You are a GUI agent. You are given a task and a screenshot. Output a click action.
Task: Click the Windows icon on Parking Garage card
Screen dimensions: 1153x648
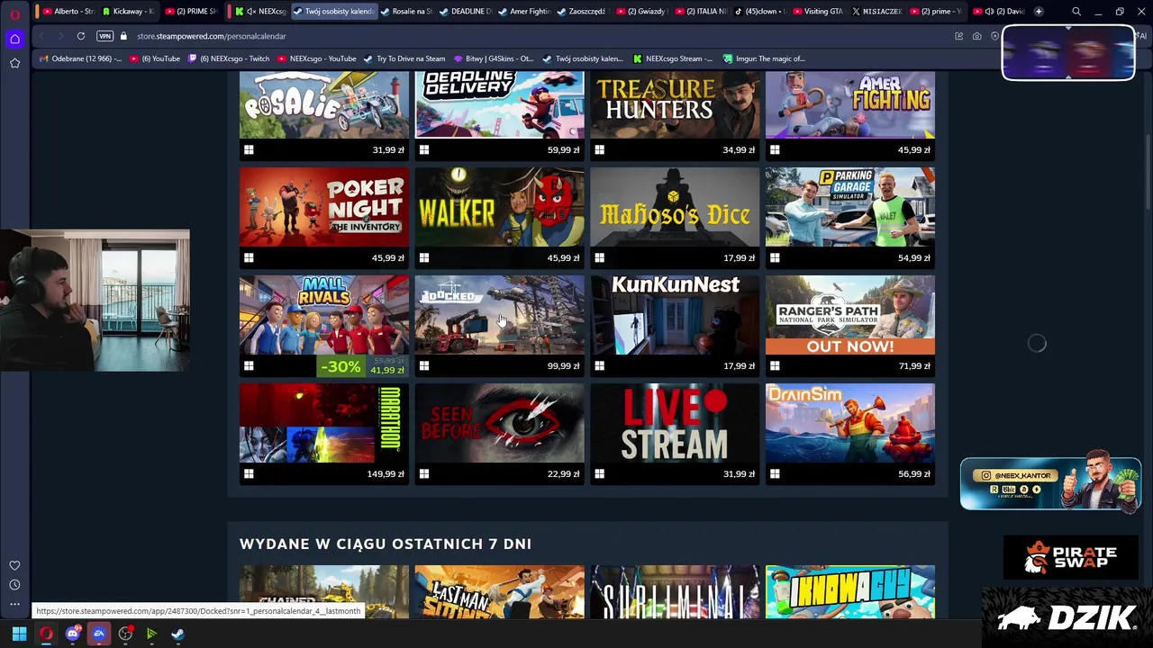tap(775, 258)
